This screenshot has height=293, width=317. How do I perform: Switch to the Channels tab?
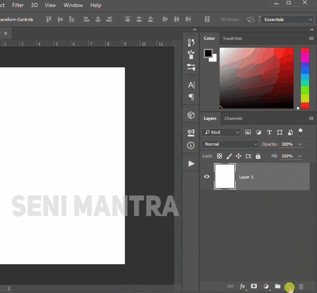point(233,118)
